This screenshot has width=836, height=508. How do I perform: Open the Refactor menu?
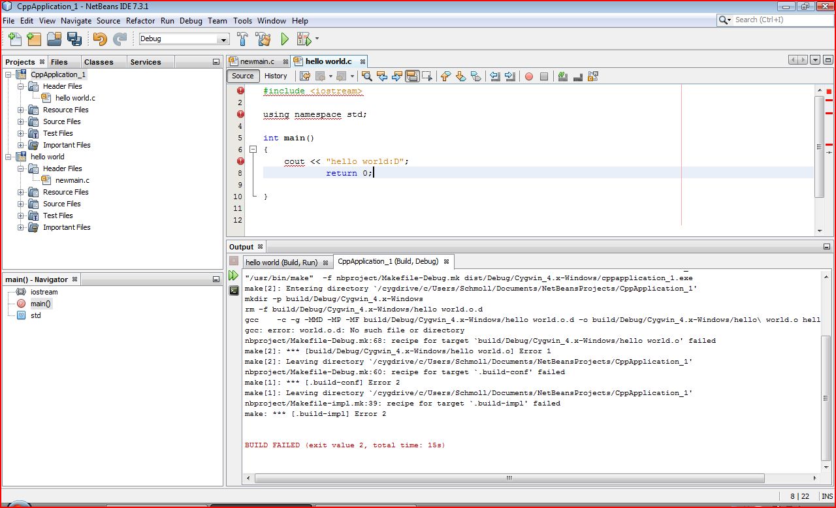pyautogui.click(x=140, y=20)
